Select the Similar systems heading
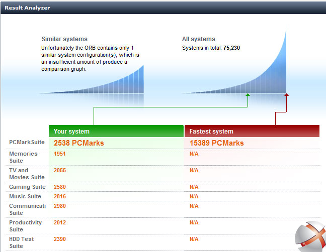The height and width of the screenshot is (252, 326). click(64, 39)
